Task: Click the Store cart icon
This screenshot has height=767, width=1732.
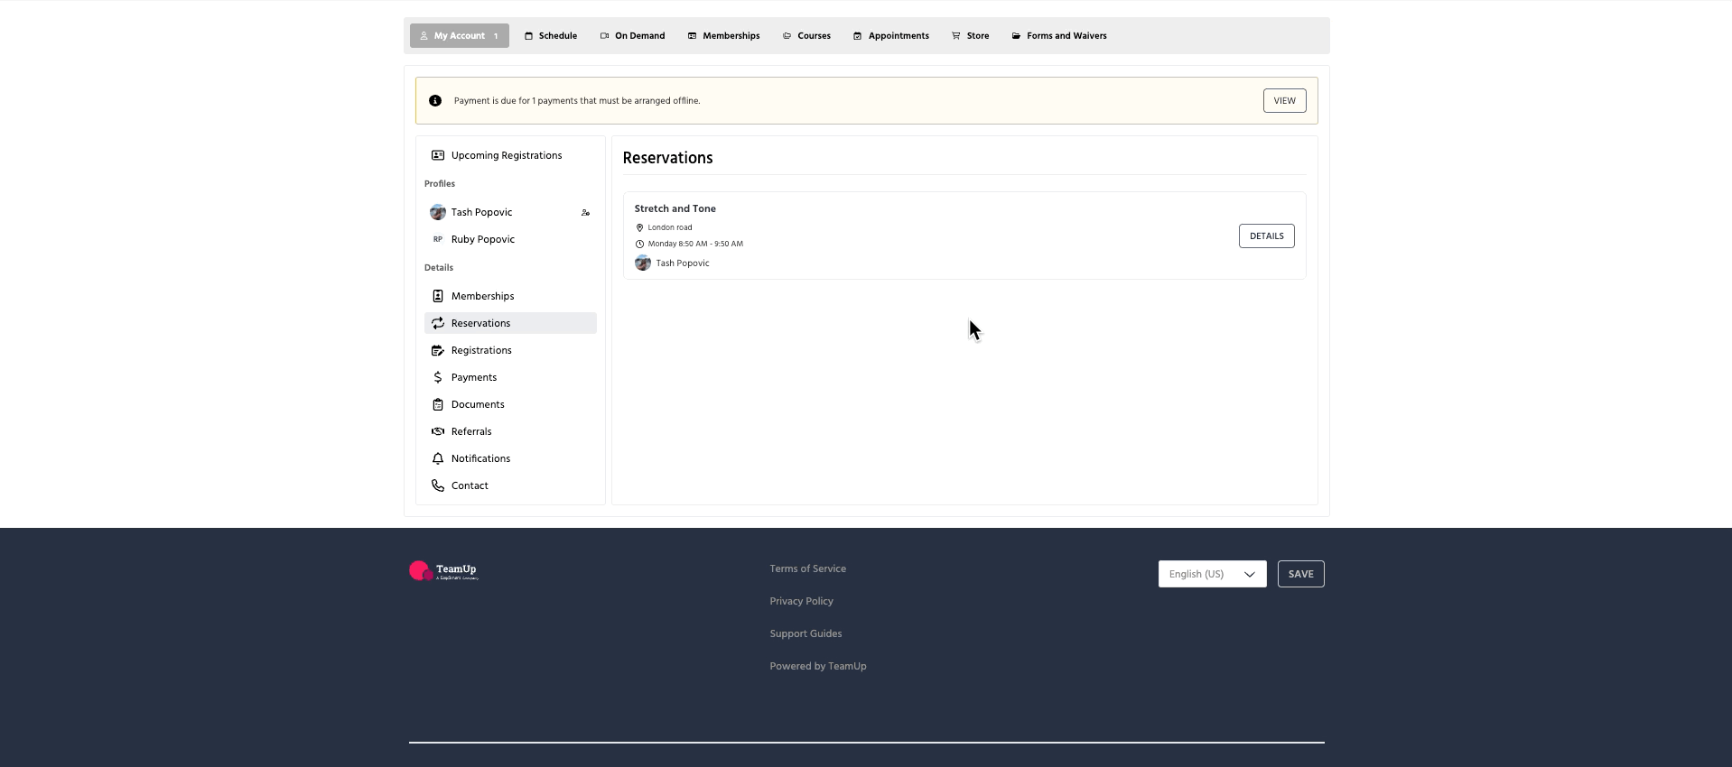Action: [x=955, y=36]
